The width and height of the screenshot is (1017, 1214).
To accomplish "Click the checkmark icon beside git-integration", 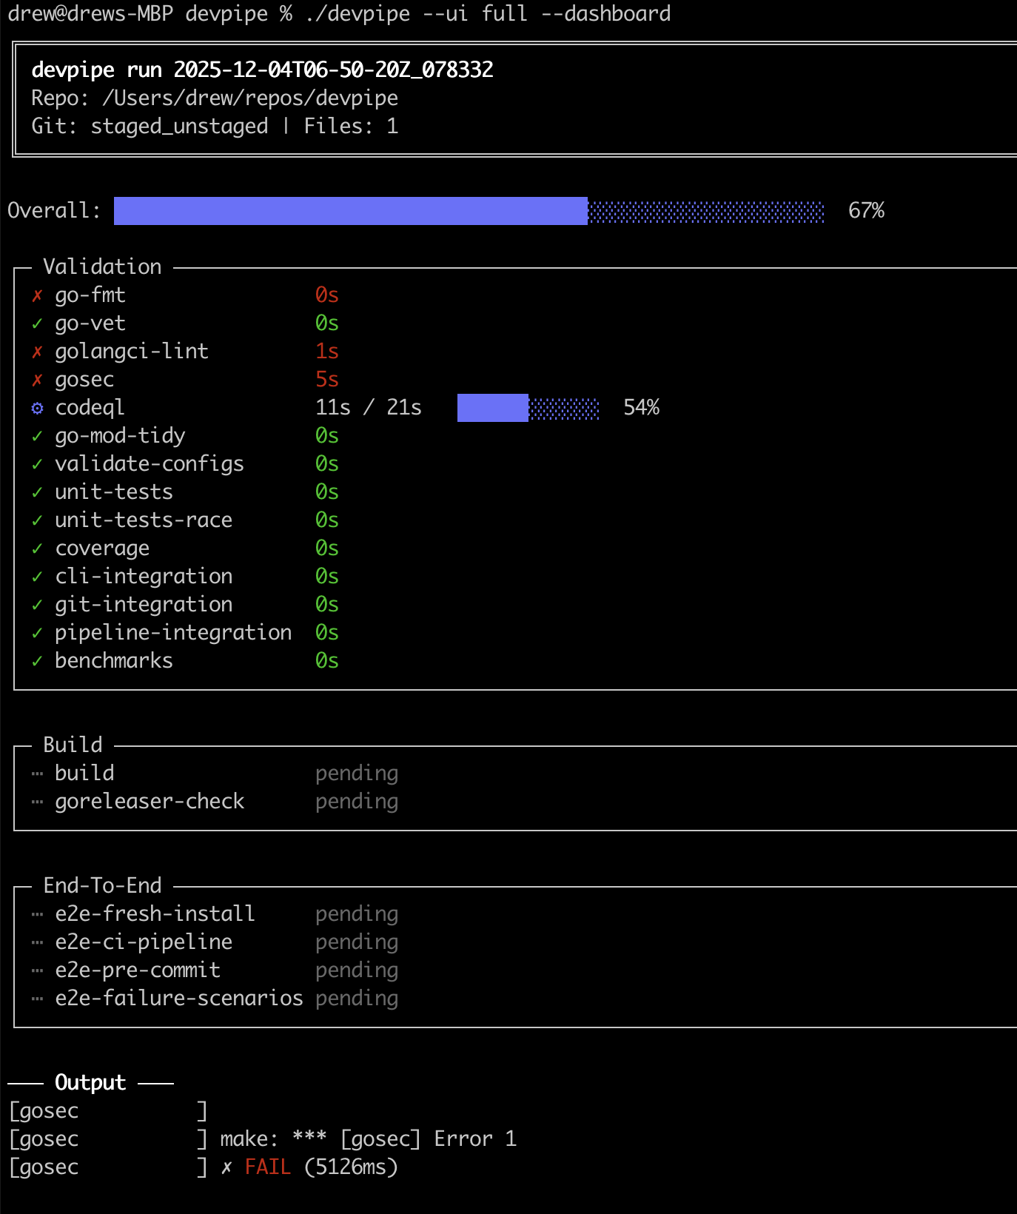I will click(x=37, y=605).
